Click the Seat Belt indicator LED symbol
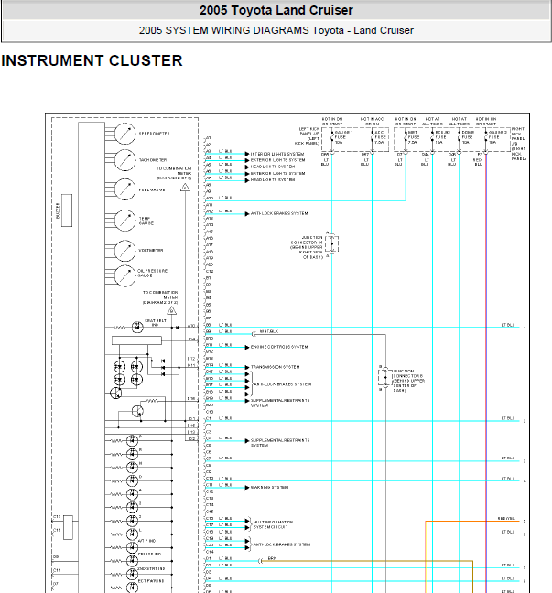Viewport: 552px width, 593px height. (137, 327)
